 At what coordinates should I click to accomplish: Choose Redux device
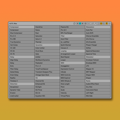[47, 30]
